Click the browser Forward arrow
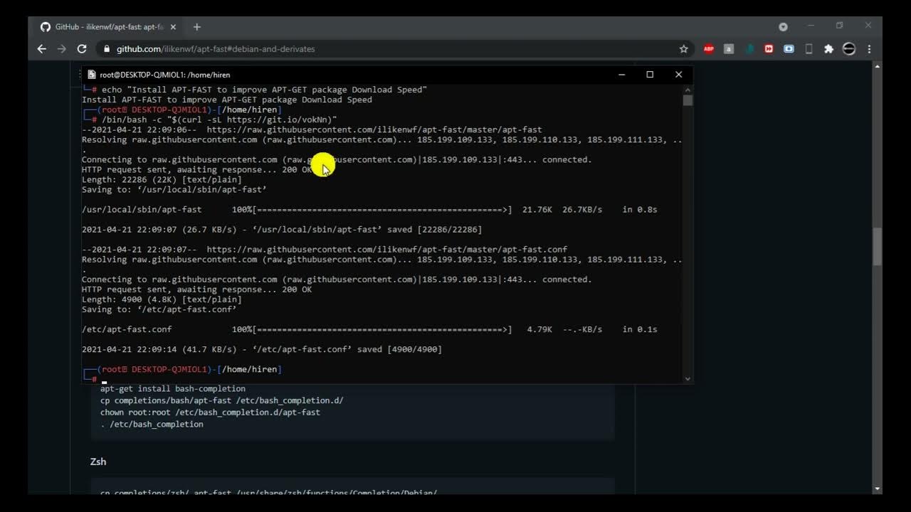This screenshot has height=512, width=911. click(x=61, y=49)
